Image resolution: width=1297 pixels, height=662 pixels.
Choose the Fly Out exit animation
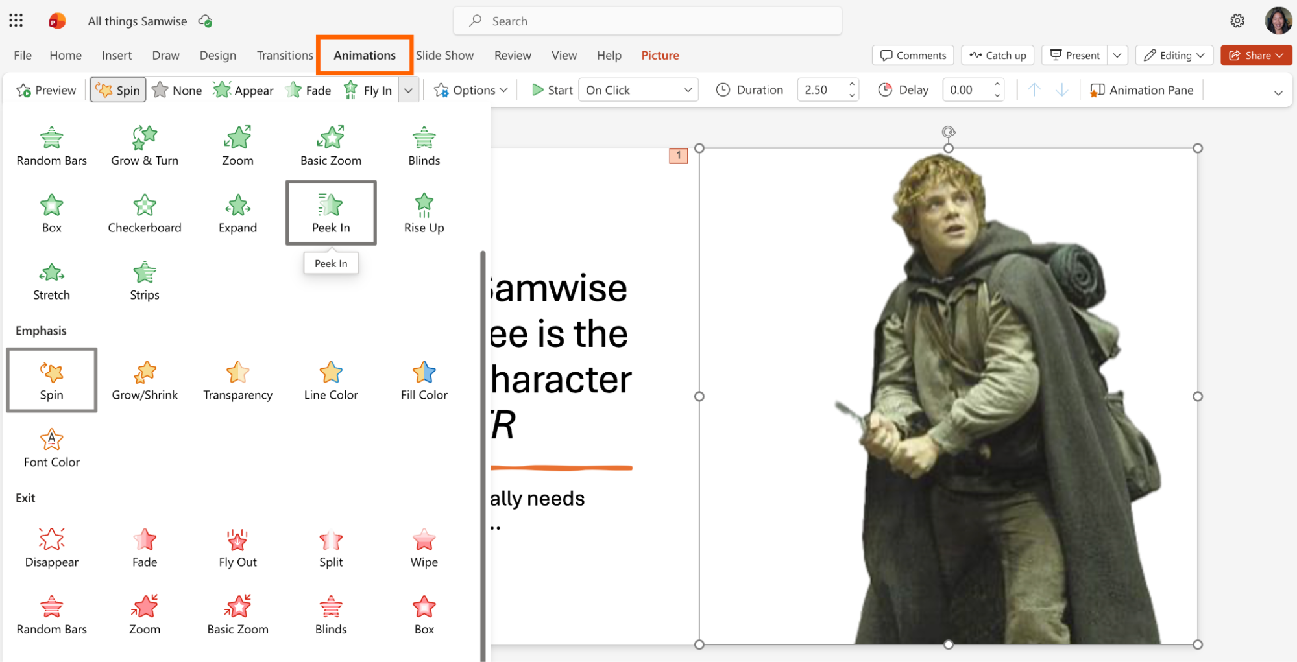coord(237,549)
